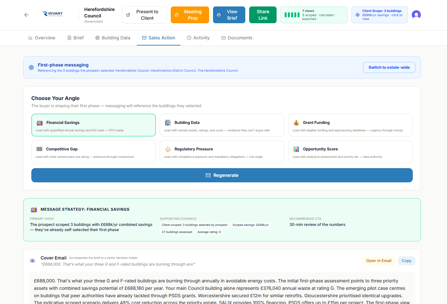The height and width of the screenshot is (304, 447).
Task: Click the 7 views engagement badge
Action: coord(314,15)
